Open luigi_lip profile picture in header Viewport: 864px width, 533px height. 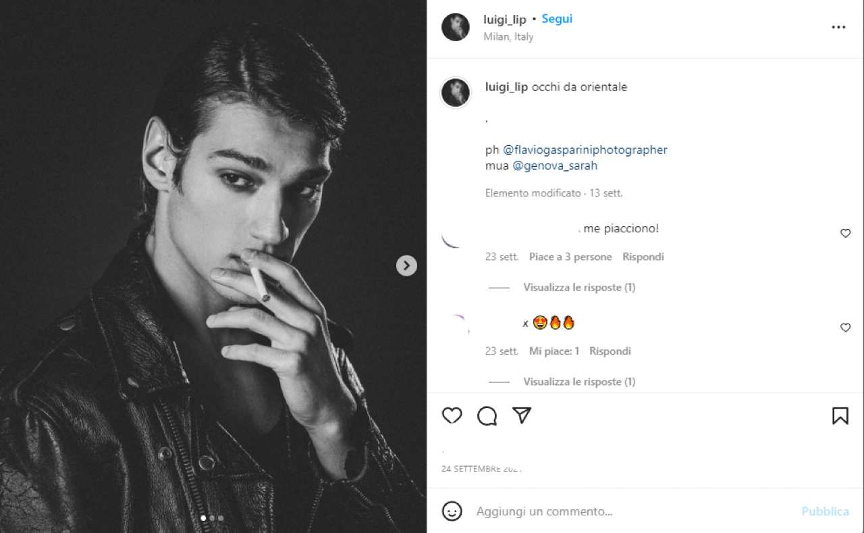(456, 28)
